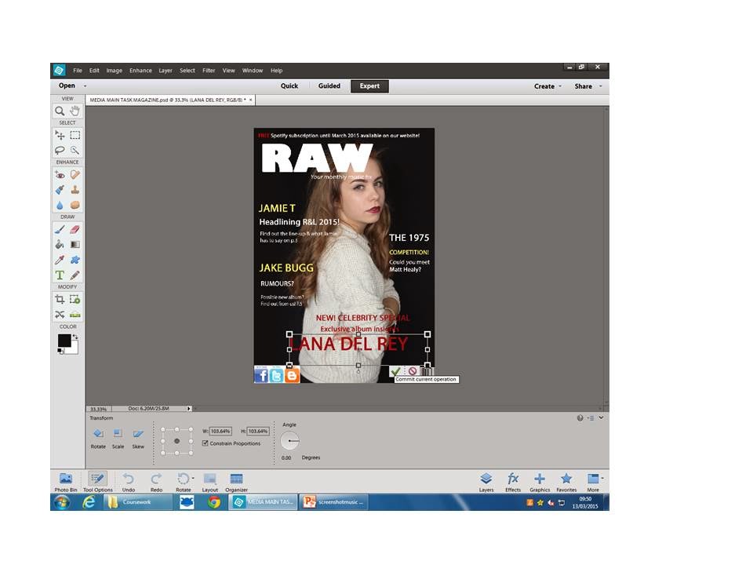
Task: Select the Content-Aware Move tool
Action: [60, 315]
